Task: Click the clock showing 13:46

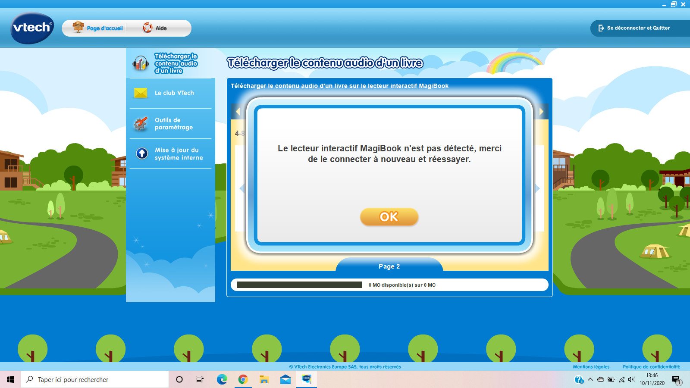Action: 652,375
